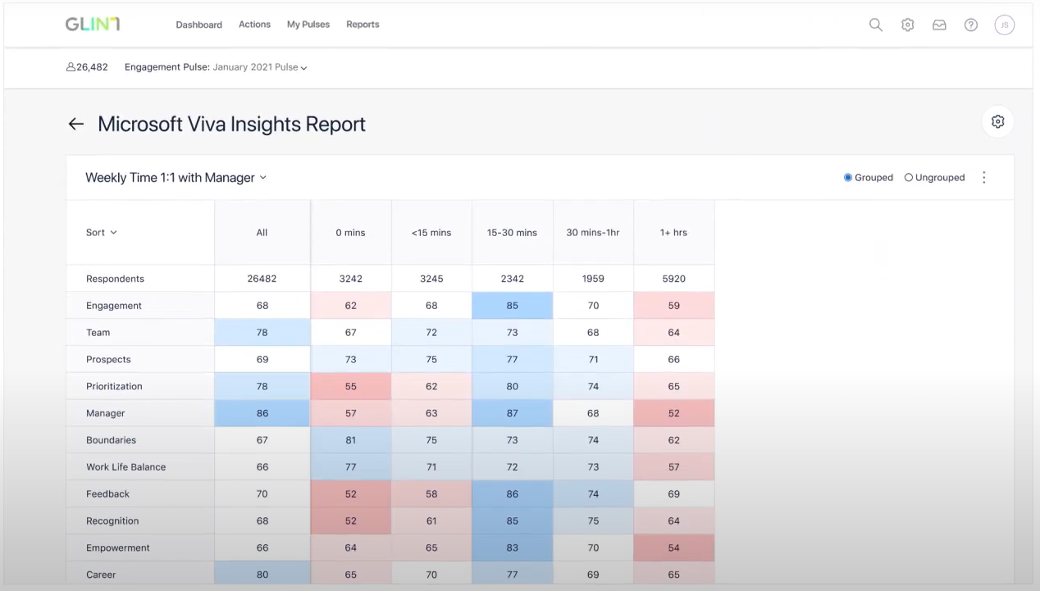Viewport: 1040px width, 591px height.
Task: Select the Grouped radio button
Action: (848, 177)
